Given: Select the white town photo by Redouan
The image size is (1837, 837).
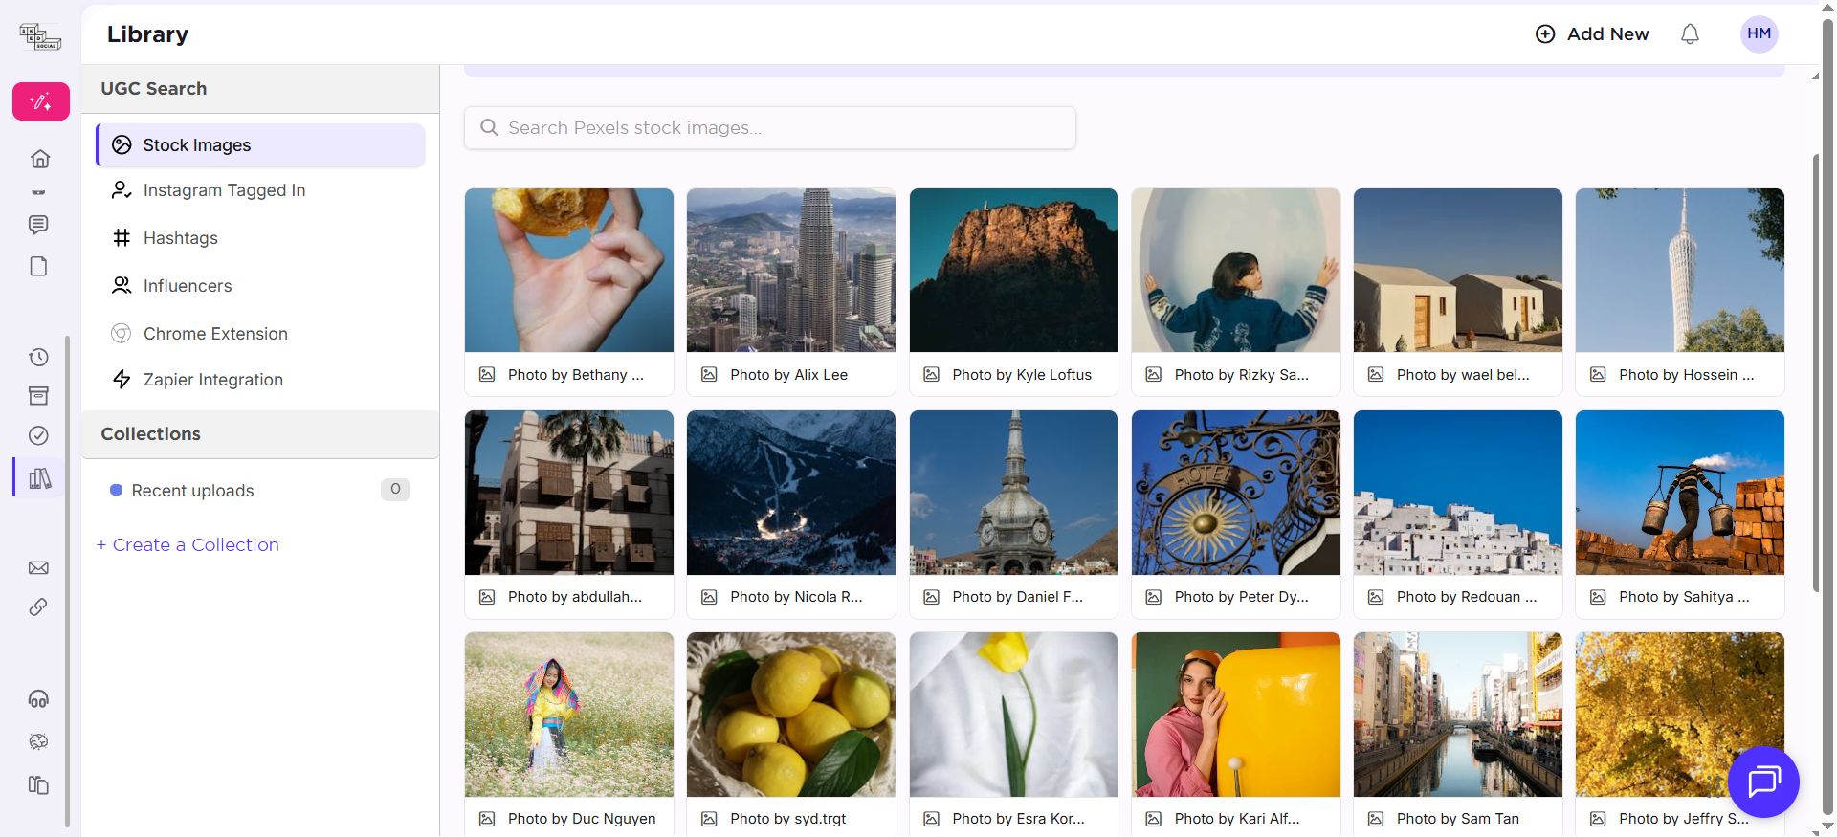Looking at the screenshot, I should 1458,493.
